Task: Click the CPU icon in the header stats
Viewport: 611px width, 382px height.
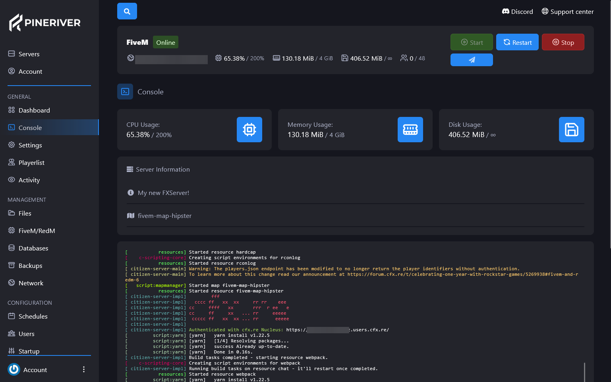Action: coord(218,58)
